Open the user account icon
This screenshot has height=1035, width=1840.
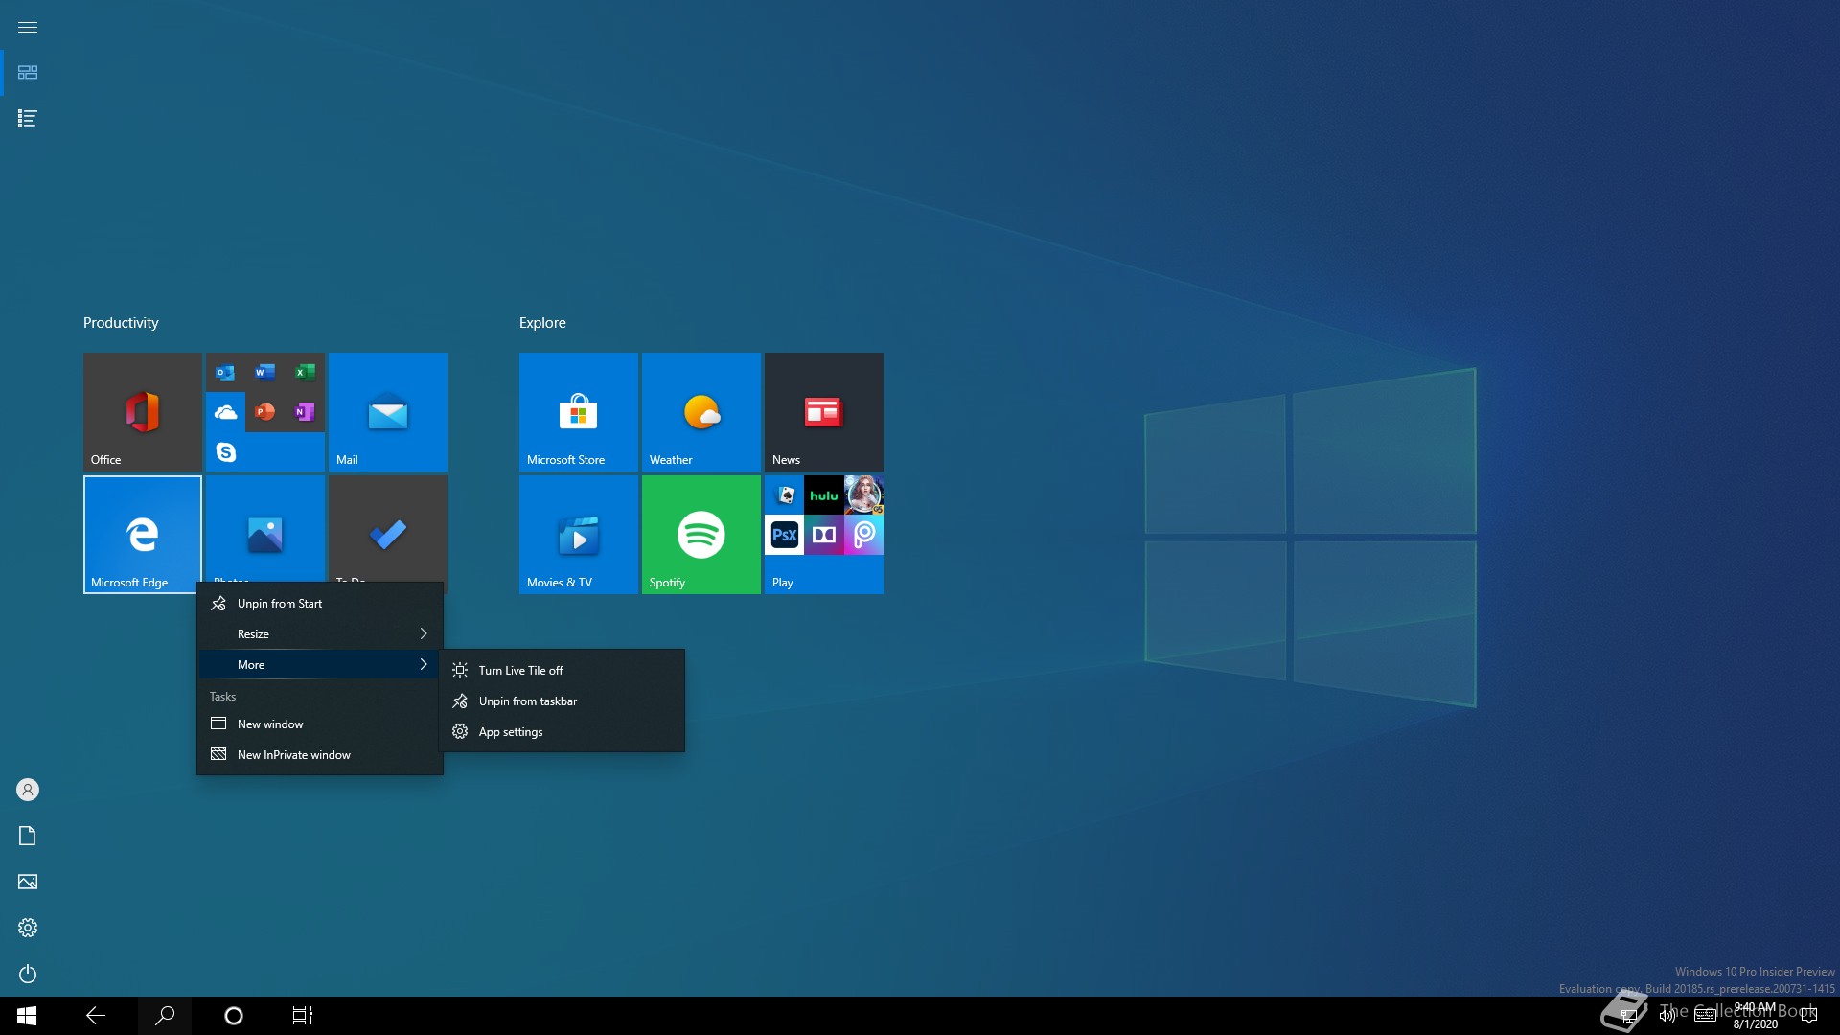(x=28, y=790)
